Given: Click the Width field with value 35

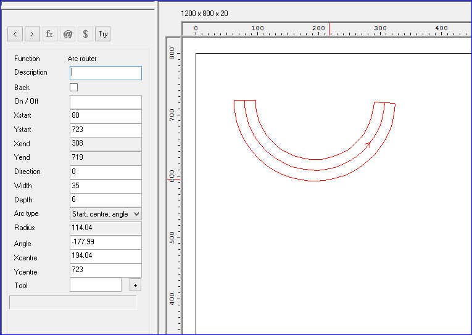Looking at the screenshot, I should click(x=106, y=186).
